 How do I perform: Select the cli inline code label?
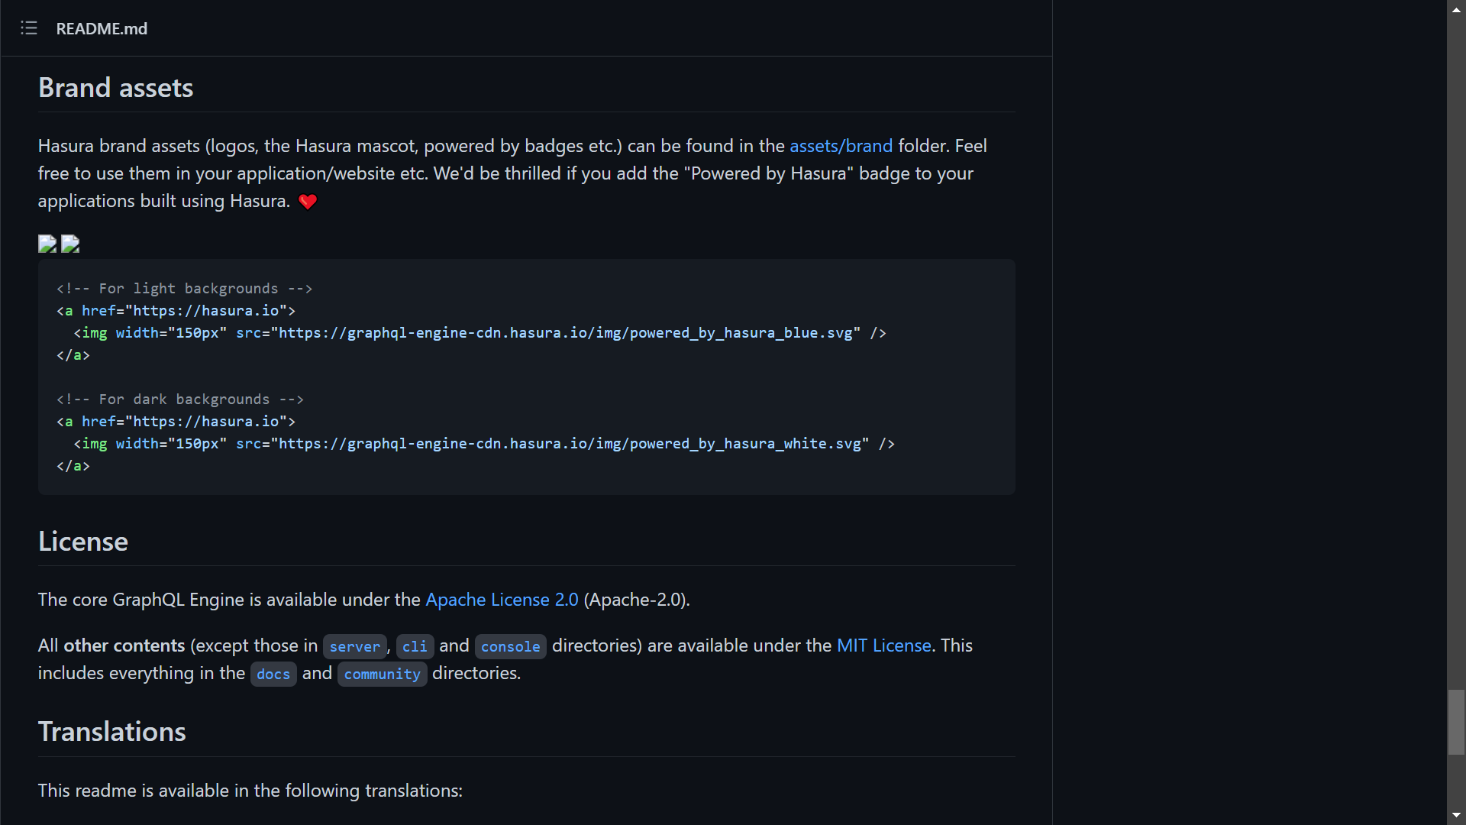point(415,646)
